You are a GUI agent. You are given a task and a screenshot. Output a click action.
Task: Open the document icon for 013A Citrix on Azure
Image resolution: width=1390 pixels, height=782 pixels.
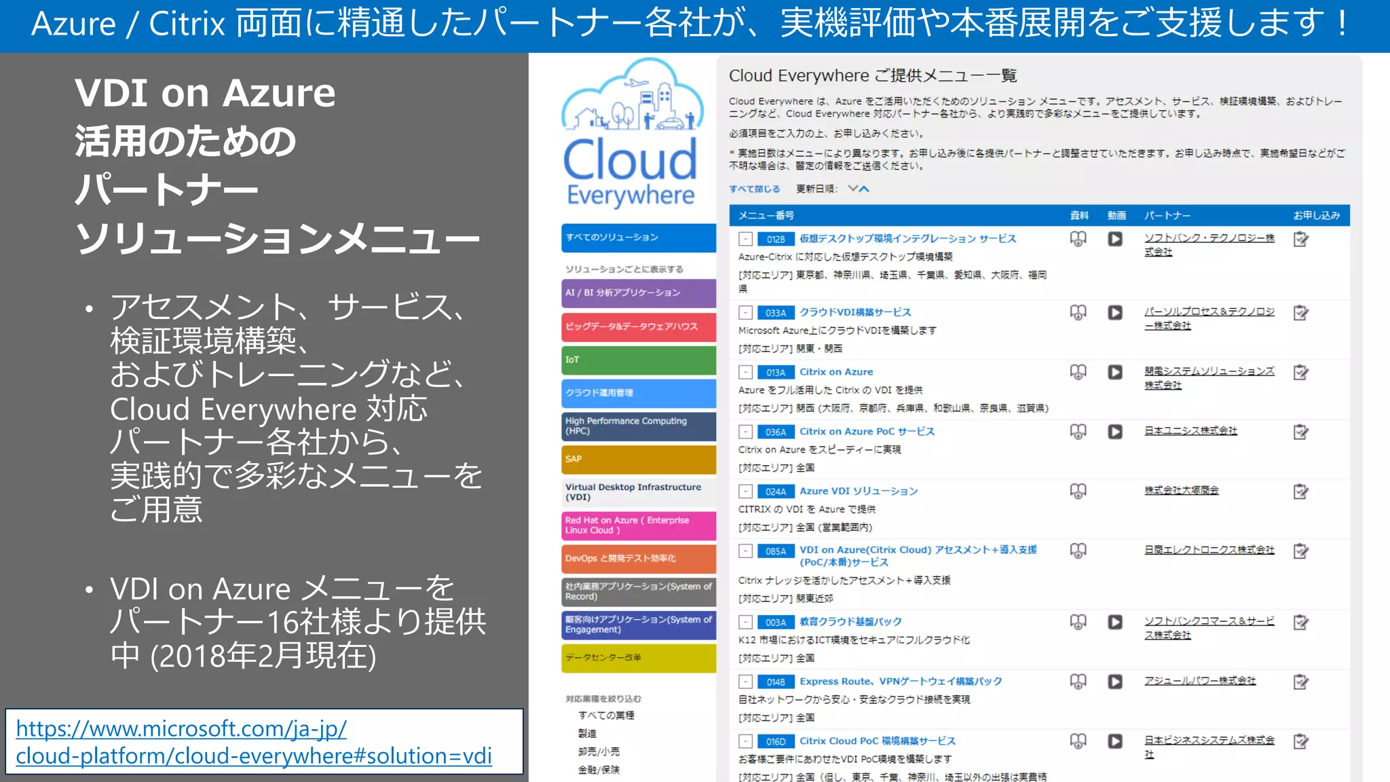click(1078, 372)
